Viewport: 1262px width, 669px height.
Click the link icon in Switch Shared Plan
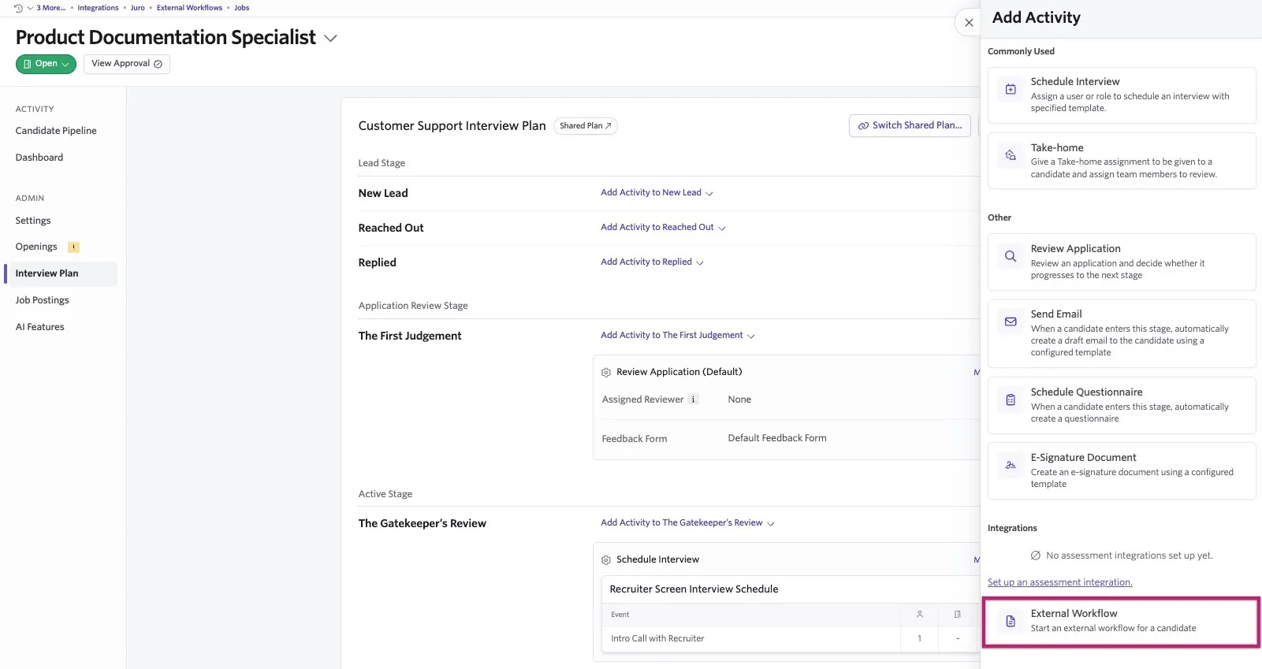pos(863,125)
